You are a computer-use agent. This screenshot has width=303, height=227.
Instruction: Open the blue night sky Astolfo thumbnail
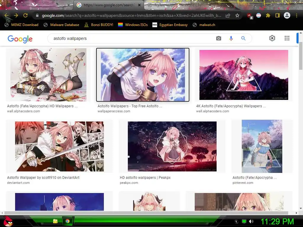tap(59, 201)
